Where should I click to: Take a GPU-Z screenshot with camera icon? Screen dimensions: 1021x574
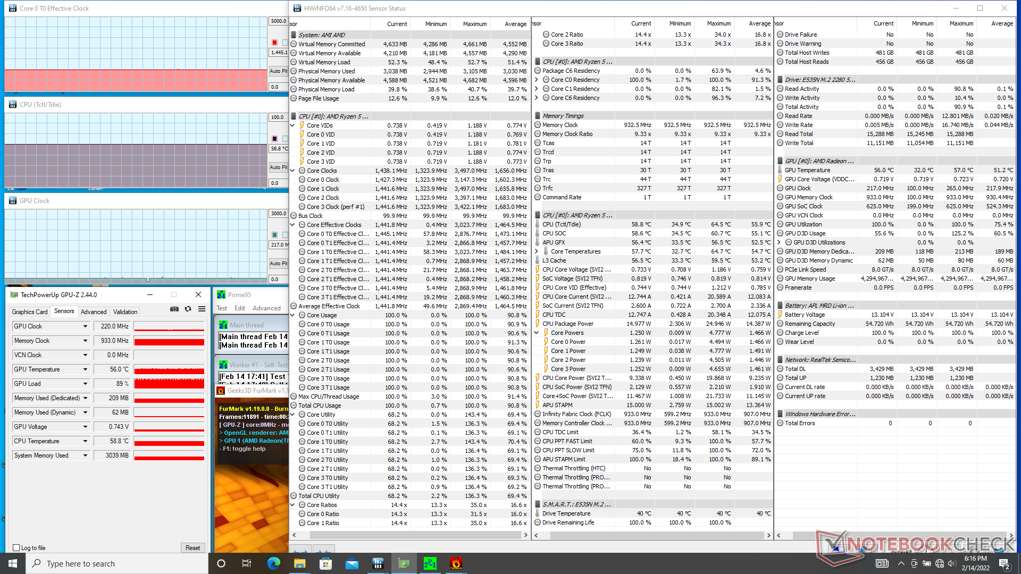click(174, 309)
